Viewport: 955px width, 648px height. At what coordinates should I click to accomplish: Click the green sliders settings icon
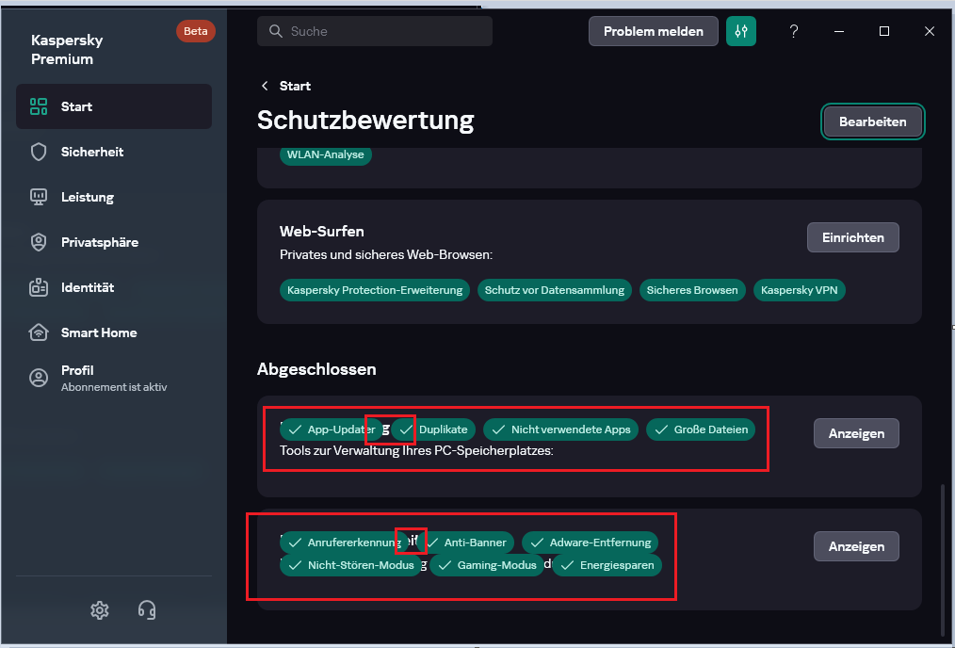pos(740,31)
